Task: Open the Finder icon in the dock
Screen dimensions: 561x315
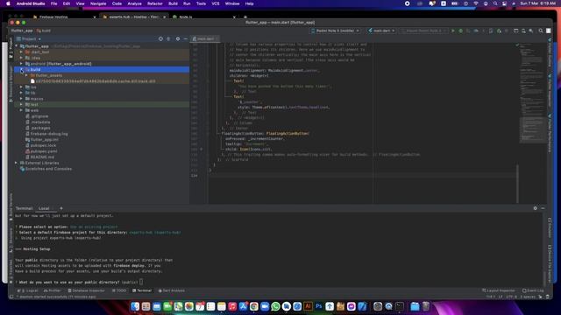Action: [135, 306]
